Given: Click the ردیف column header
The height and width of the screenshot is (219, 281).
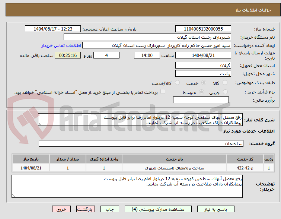Looking at the screenshot, I should pos(269,159).
